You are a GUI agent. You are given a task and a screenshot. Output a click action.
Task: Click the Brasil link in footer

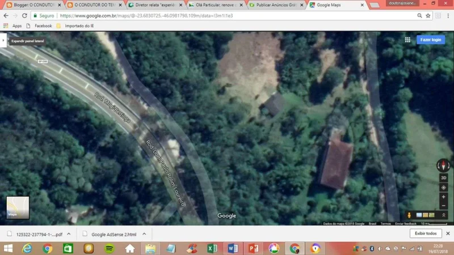click(372, 223)
